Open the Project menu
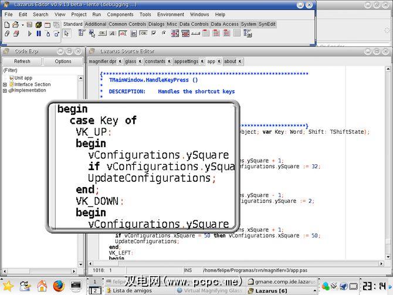Screen dimensions: 393x295 point(79,15)
